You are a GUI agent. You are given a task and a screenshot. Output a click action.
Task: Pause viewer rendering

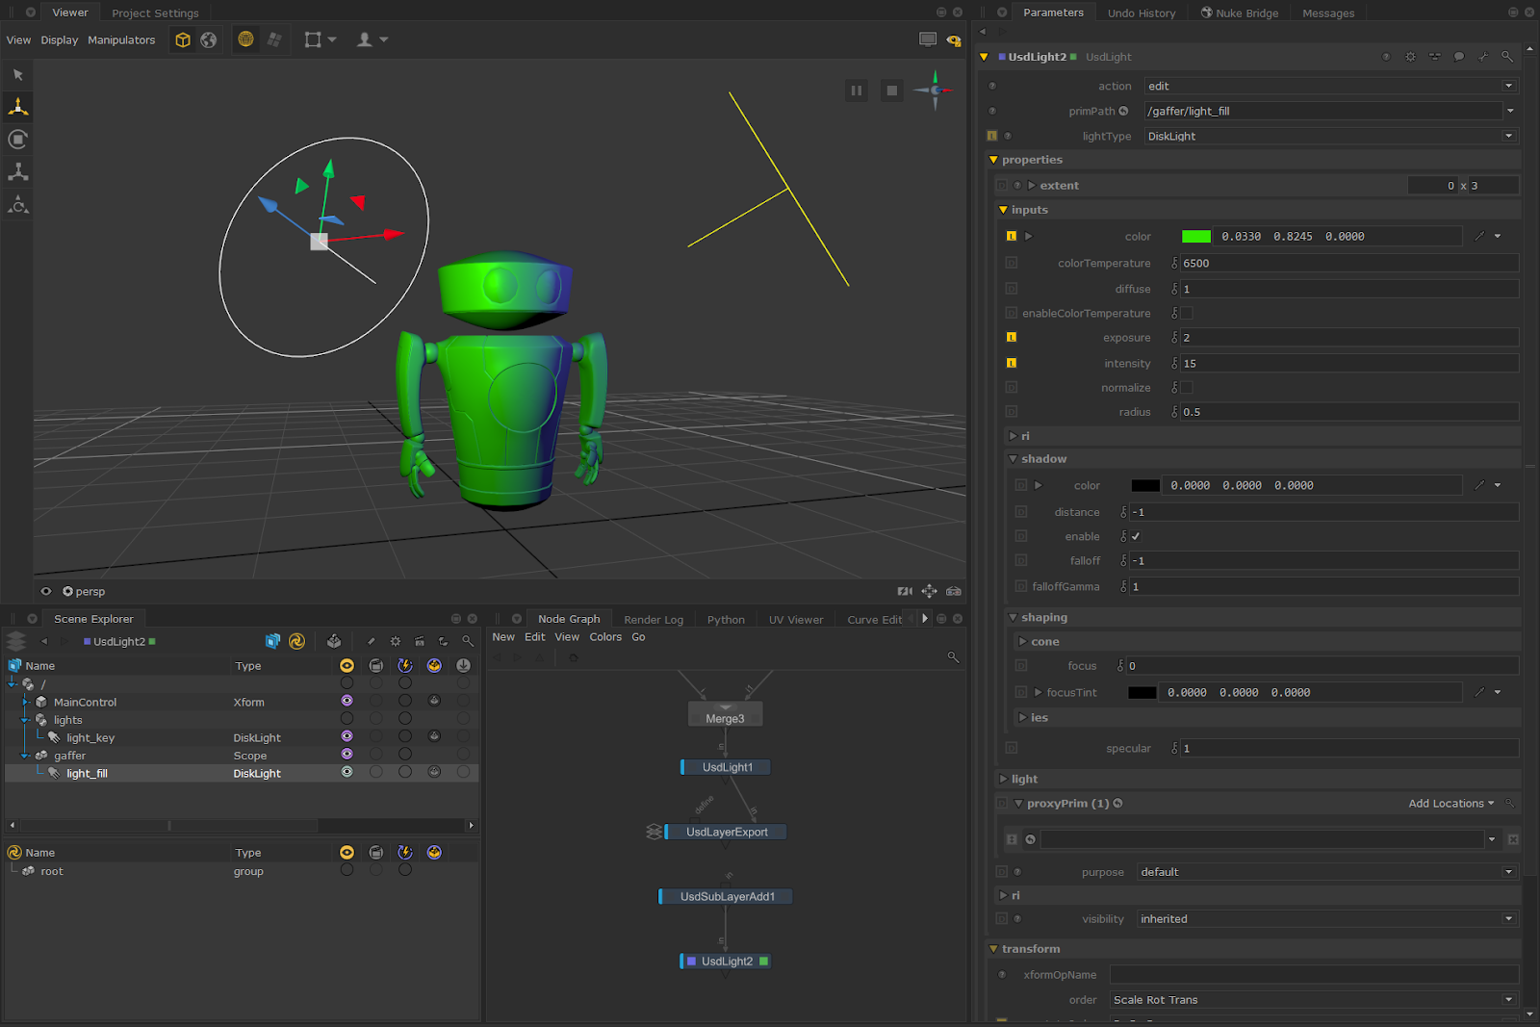[856, 90]
